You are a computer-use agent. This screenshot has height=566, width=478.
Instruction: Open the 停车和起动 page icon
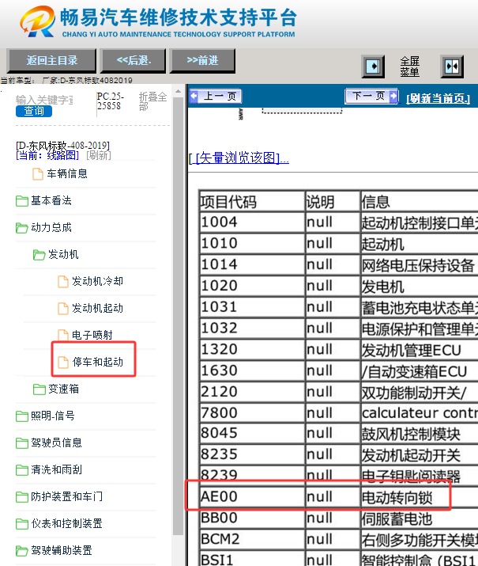[x=63, y=362]
